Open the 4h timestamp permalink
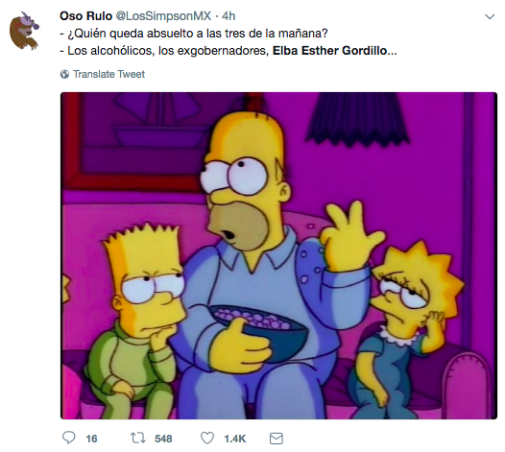This screenshot has width=505, height=452. tap(228, 15)
